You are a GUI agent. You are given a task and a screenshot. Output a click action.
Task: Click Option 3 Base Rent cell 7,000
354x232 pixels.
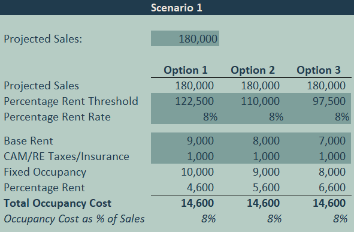[318, 140]
